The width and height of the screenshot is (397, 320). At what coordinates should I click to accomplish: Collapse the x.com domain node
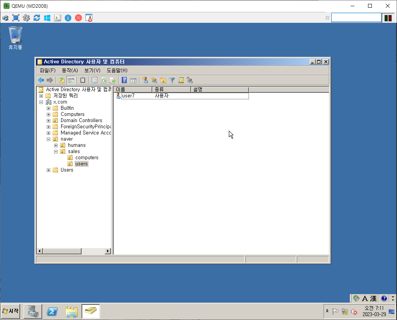pos(41,102)
